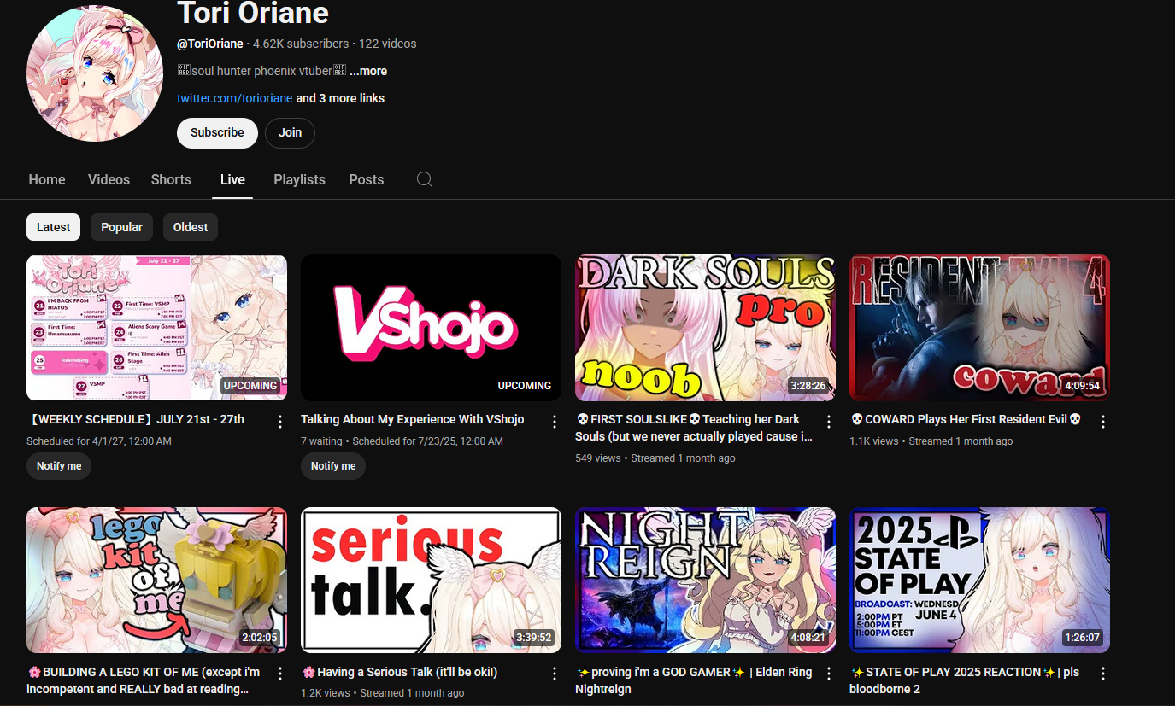Image resolution: width=1175 pixels, height=706 pixels.
Task: Switch to the Videos tab
Action: [x=109, y=179]
